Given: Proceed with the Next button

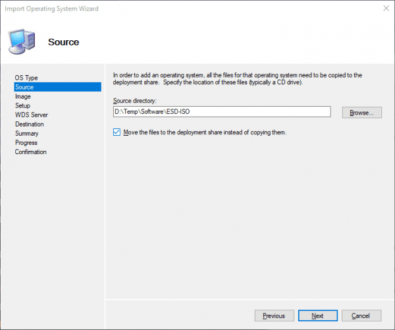Looking at the screenshot, I should [x=318, y=316].
